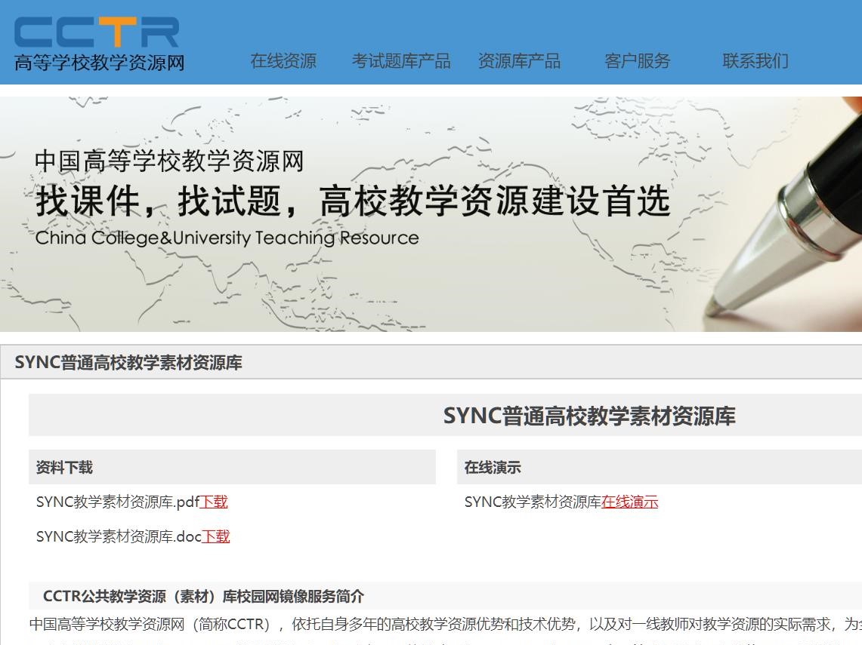Viewport: 862px width, 645px height.
Task: Download the SYNC教学素材资源库.doc file link
Action: (x=216, y=536)
